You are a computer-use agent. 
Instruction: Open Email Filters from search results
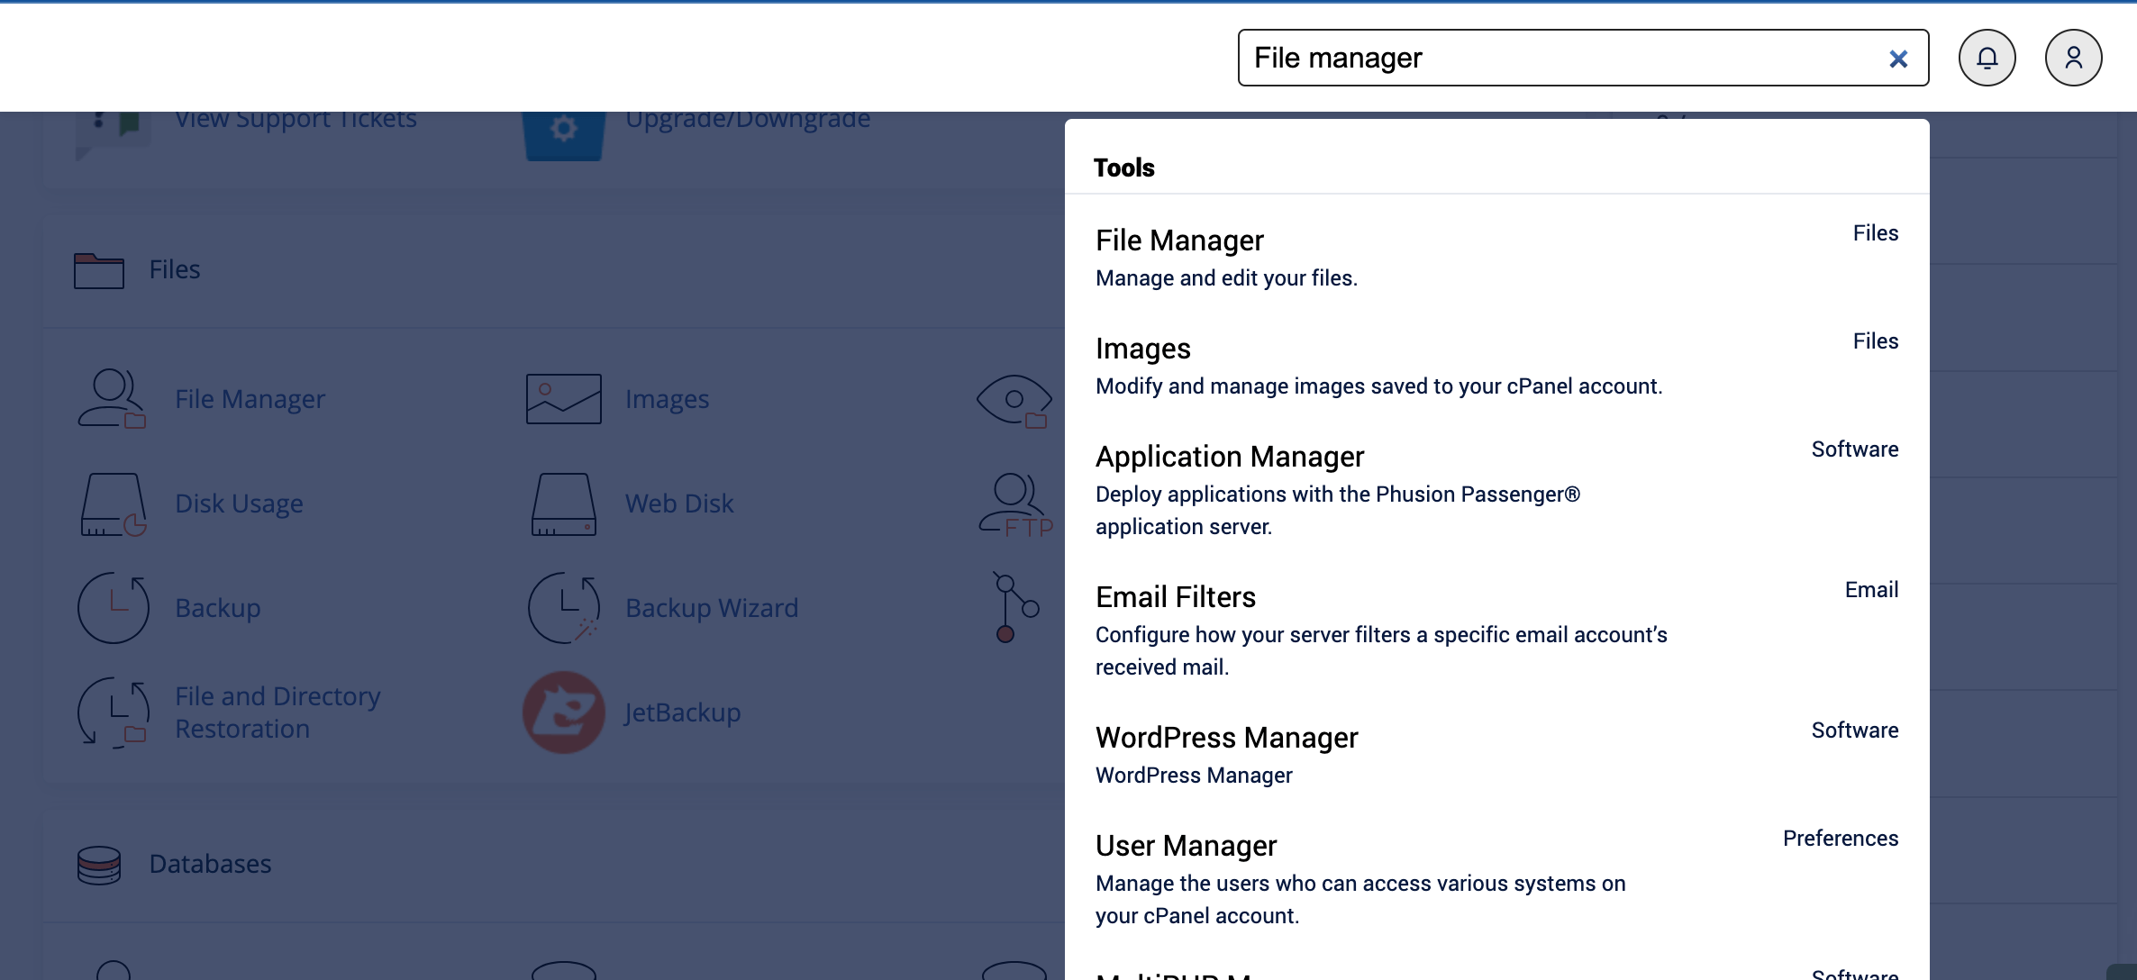(1175, 597)
